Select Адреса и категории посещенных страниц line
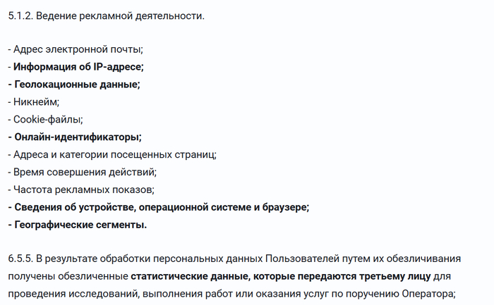 (112, 155)
